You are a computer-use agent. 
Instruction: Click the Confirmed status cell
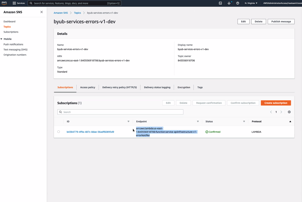click(x=213, y=132)
